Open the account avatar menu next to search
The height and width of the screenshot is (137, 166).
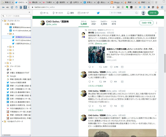(143, 13)
